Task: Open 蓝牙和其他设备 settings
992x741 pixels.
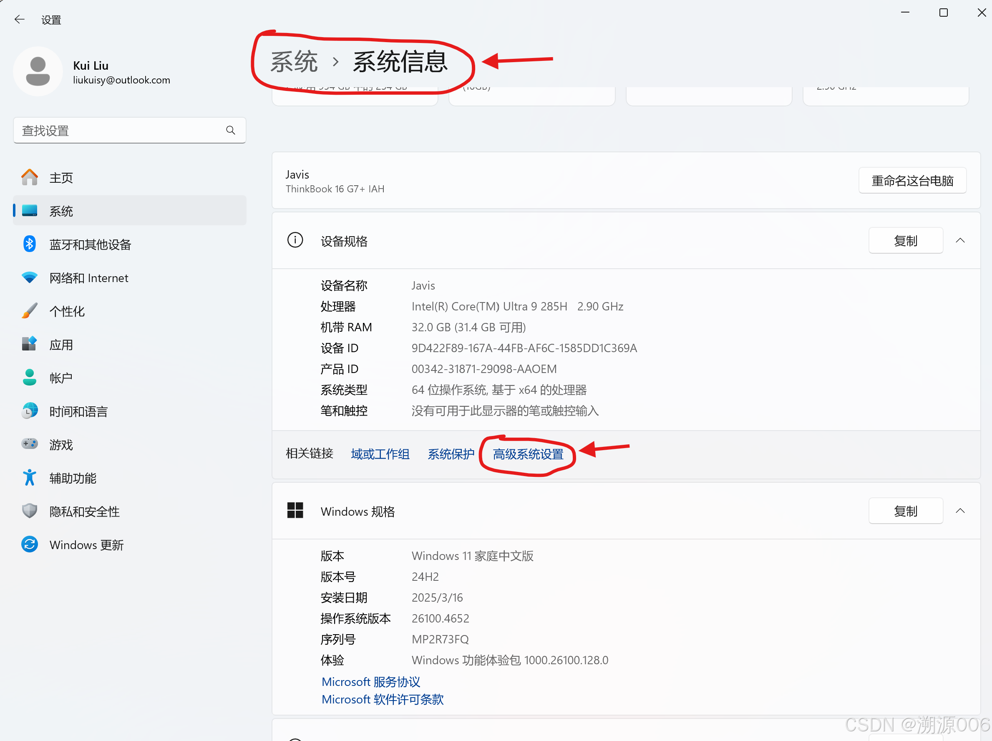Action: click(x=130, y=244)
